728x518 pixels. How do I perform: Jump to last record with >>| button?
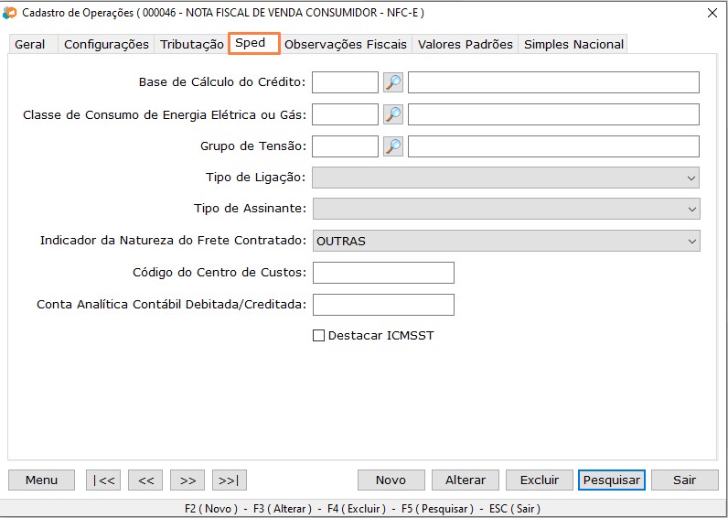(230, 480)
